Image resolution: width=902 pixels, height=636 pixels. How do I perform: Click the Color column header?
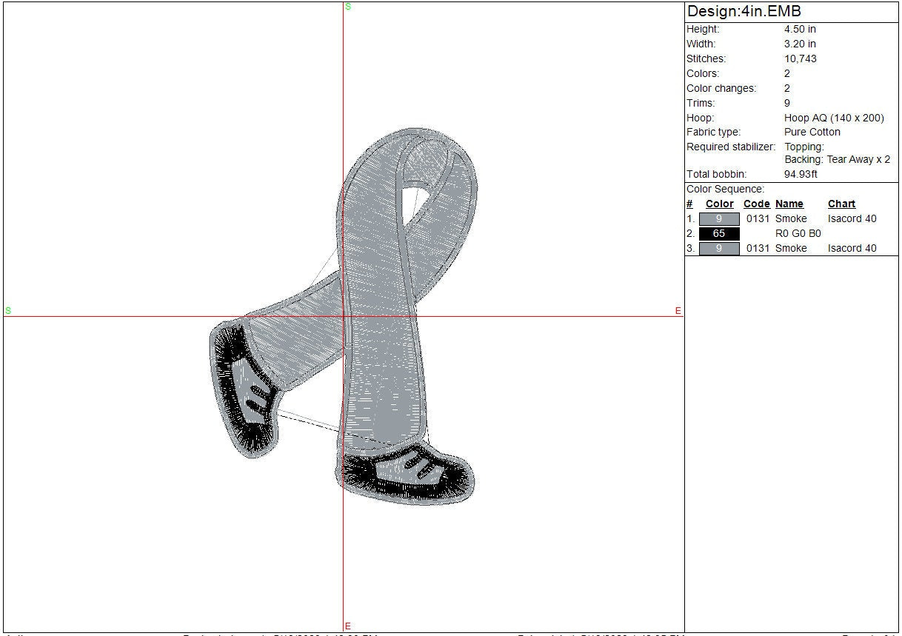719,204
